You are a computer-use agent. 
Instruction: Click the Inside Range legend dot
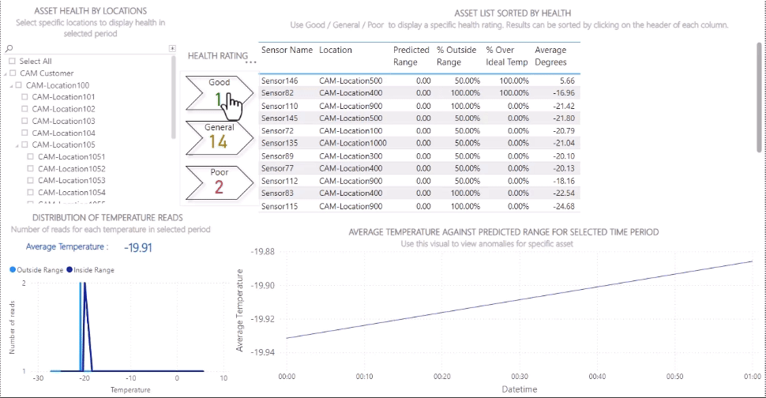69,270
